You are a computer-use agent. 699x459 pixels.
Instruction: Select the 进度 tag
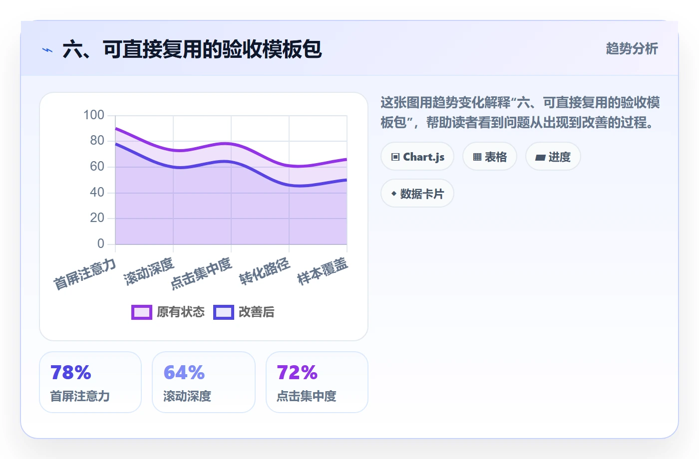click(x=553, y=157)
